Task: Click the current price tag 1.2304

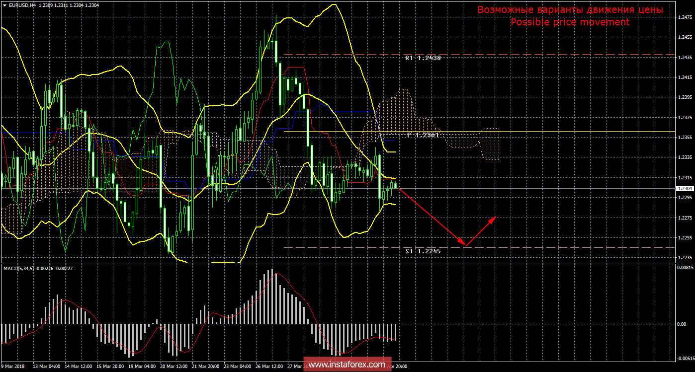Action: click(x=685, y=189)
